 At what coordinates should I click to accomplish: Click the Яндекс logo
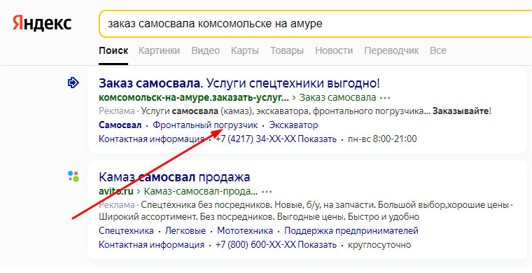[x=42, y=23]
